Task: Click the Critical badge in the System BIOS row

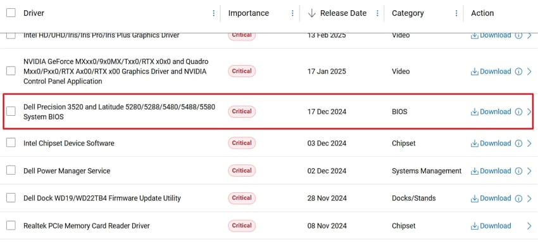Action: click(242, 111)
